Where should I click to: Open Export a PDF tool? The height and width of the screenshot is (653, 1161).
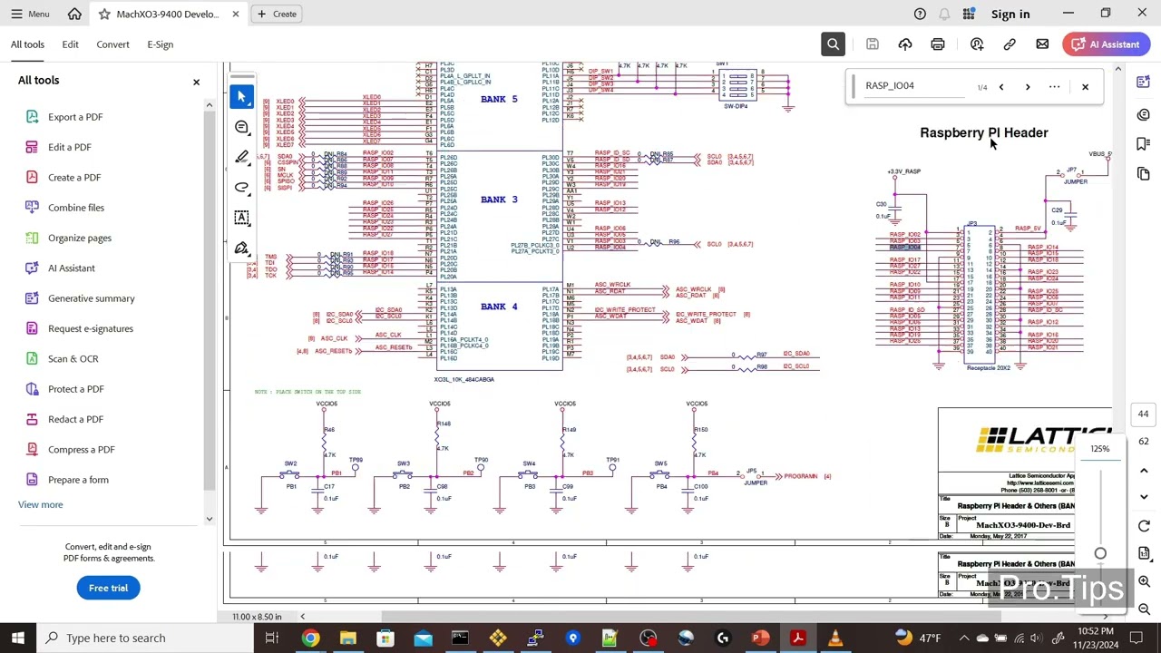tap(75, 117)
